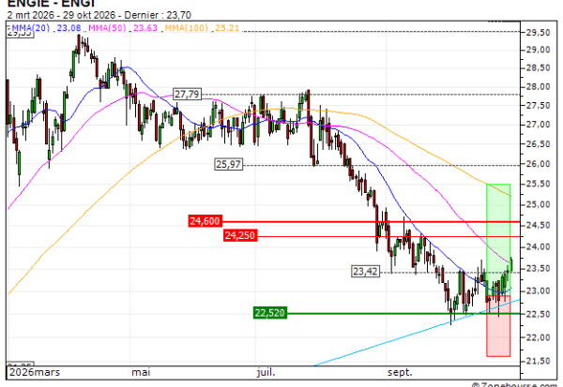Select the 23,63 MMA(50) value

click(145, 28)
